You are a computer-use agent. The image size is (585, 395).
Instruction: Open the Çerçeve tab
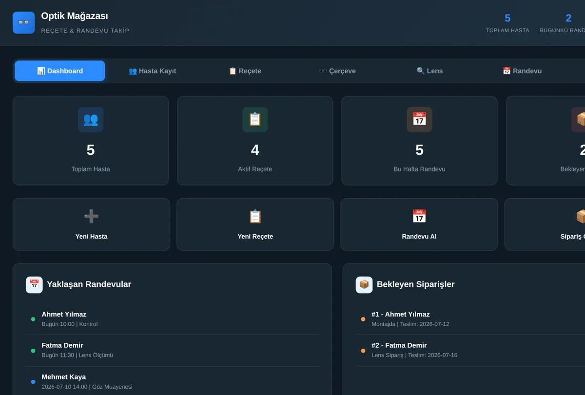click(337, 71)
